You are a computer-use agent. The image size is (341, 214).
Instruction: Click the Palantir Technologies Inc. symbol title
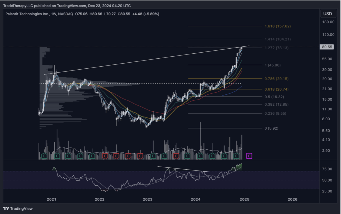29,14
